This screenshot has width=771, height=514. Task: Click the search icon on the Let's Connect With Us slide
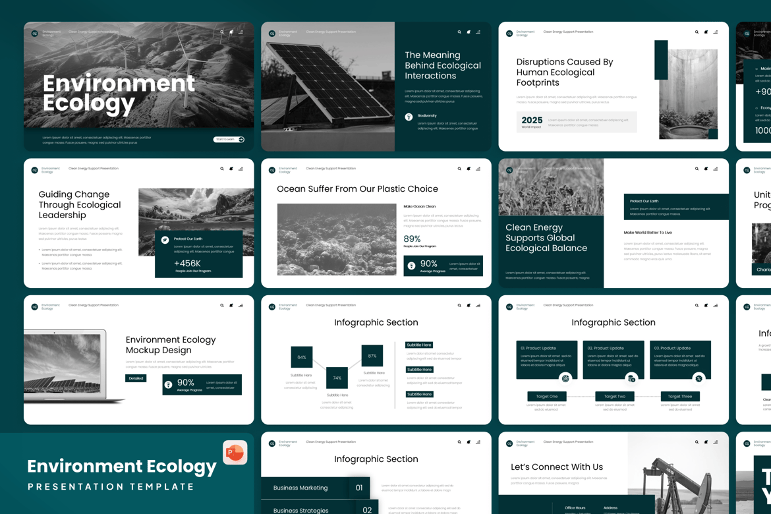(x=697, y=442)
